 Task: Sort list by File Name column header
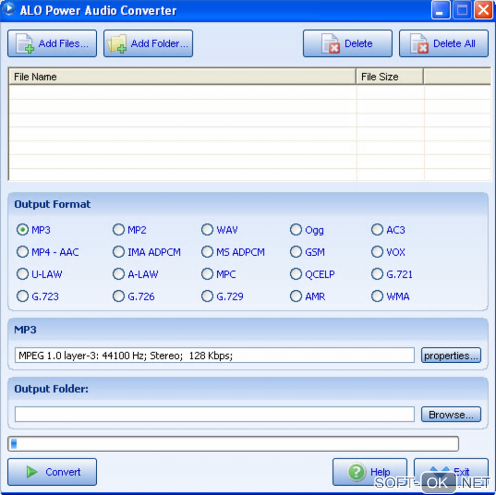(x=182, y=76)
